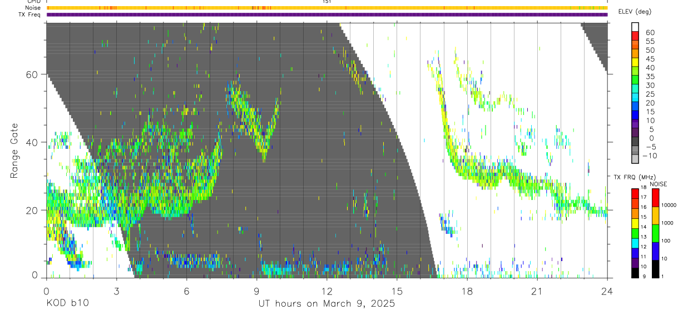Click the x-axis tick label '3'

(116, 291)
